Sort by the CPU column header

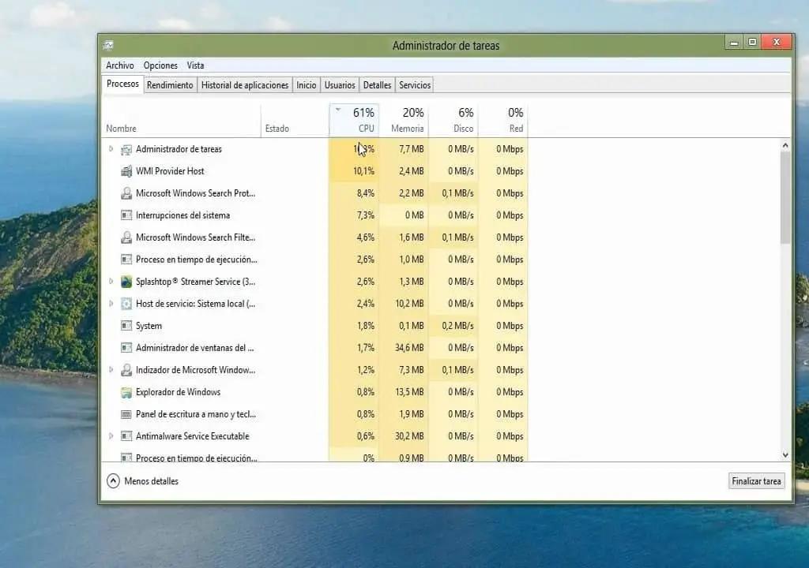[x=355, y=120]
